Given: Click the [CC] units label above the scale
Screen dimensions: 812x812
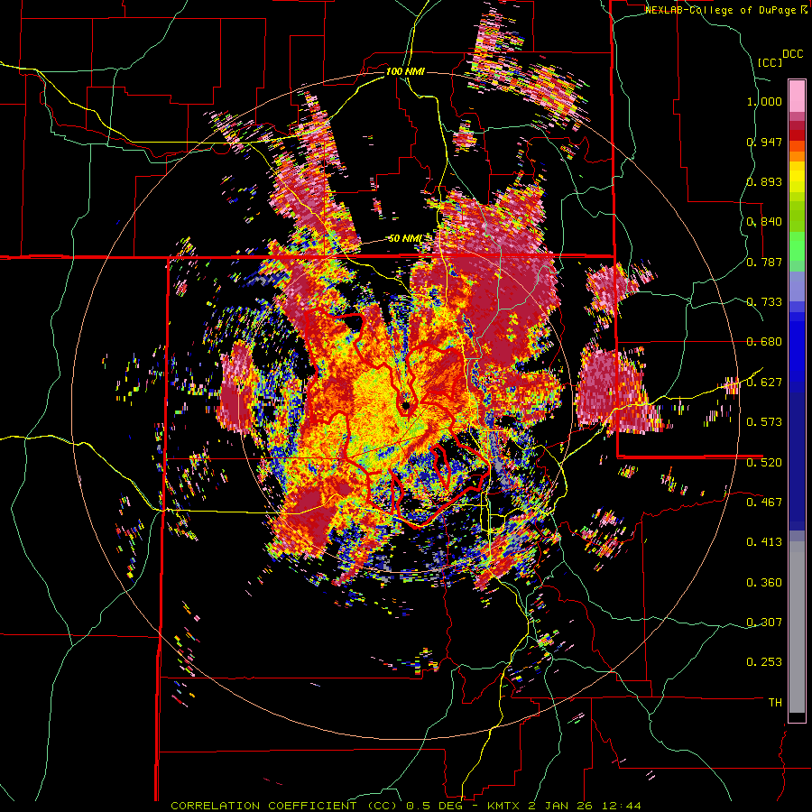Looking at the screenshot, I should (x=770, y=62).
